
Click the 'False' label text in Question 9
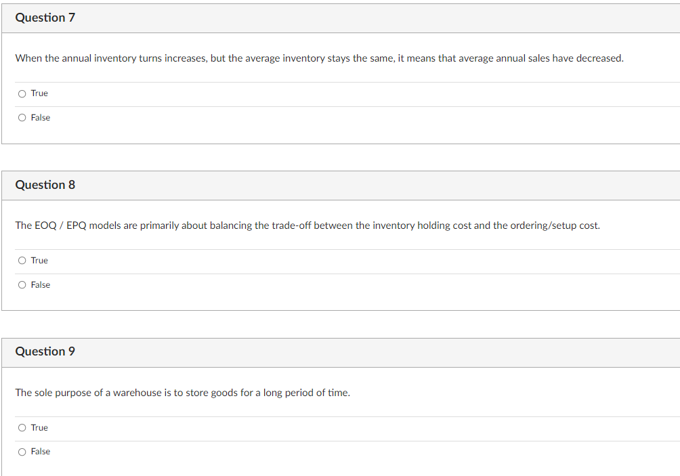(41, 451)
